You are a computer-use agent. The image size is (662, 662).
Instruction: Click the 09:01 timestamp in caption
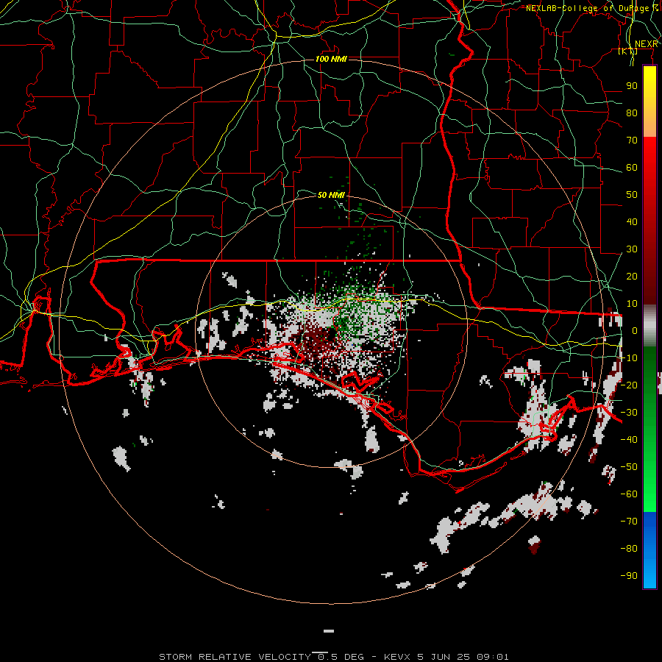[x=492, y=657]
